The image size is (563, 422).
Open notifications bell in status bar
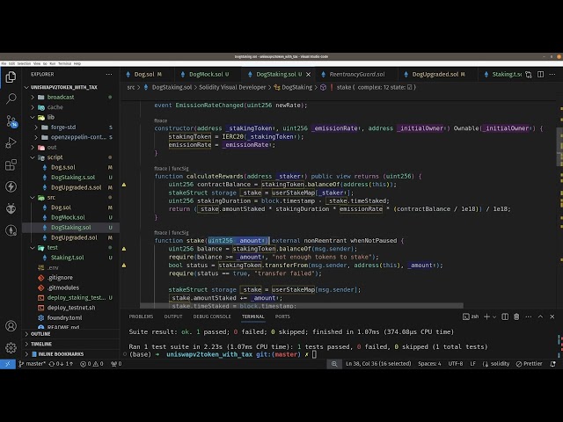[553, 364]
